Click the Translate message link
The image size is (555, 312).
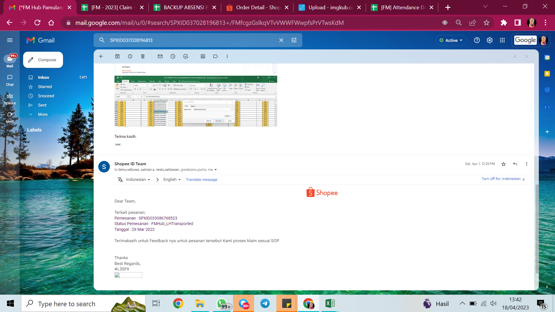pos(201,180)
